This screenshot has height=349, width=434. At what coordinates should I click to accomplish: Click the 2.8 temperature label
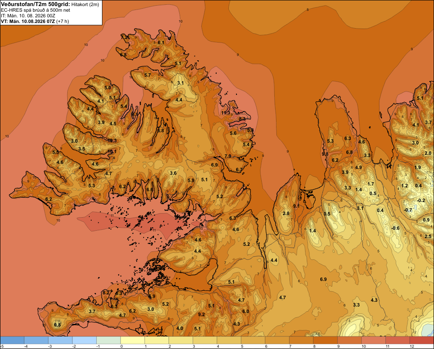286,213
